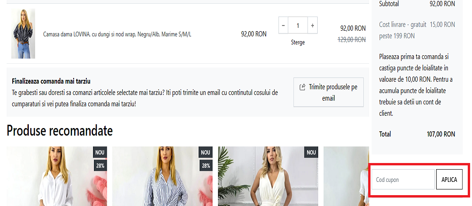Image resolution: width=472 pixels, height=206 pixels.
Task: Decrease quantity with the minus button
Action: tap(283, 25)
